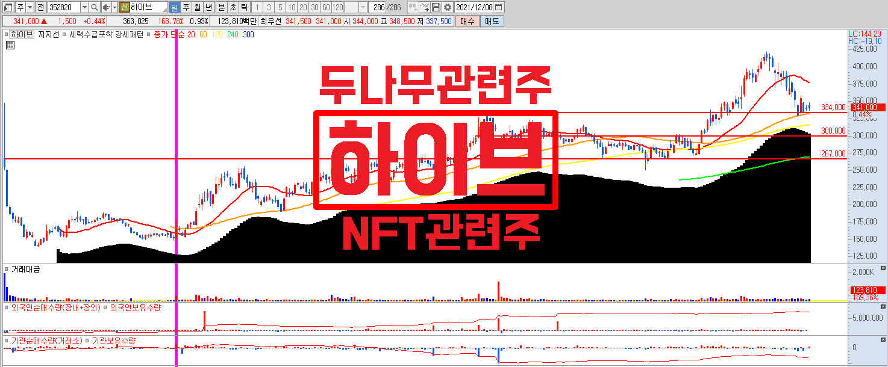Click the 300,000 support line label
Screen dimensions: 888x367
(x=833, y=131)
